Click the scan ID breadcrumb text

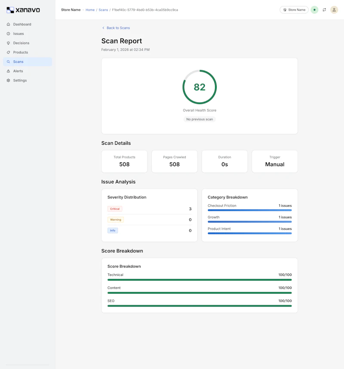tap(145, 10)
